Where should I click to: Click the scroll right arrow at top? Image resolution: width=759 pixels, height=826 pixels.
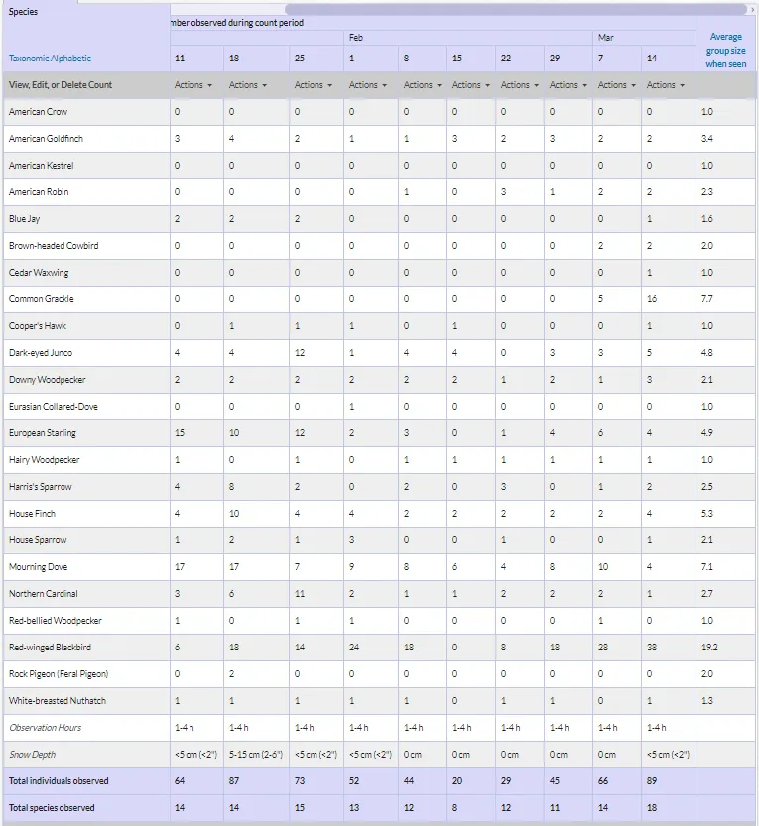pos(753,10)
